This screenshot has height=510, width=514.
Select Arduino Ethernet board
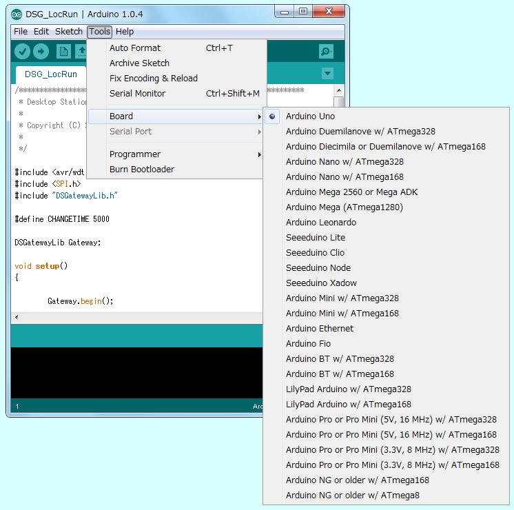(386, 328)
